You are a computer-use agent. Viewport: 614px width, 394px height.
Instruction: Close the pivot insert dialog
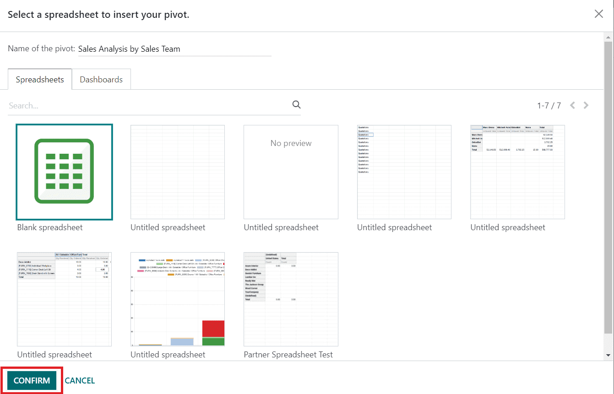point(598,14)
